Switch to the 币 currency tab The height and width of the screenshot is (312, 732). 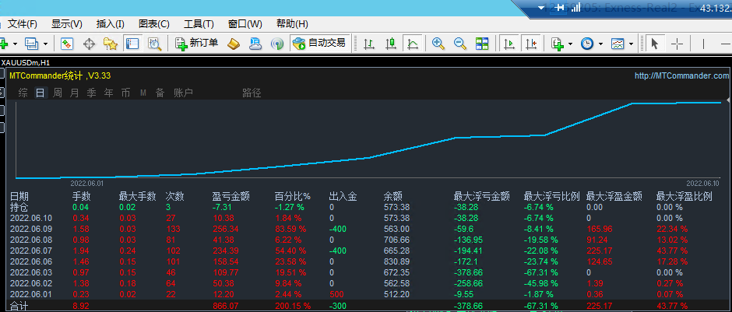click(125, 93)
